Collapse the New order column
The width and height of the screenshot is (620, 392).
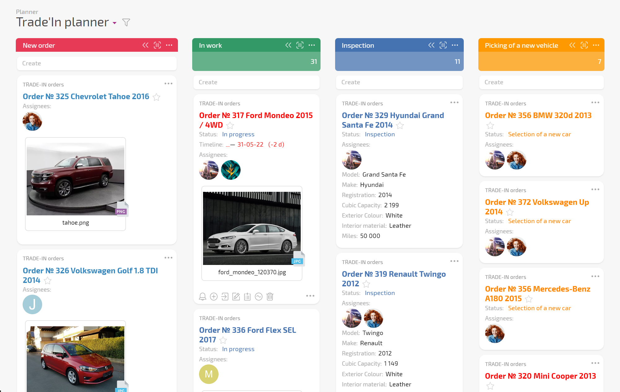(145, 45)
